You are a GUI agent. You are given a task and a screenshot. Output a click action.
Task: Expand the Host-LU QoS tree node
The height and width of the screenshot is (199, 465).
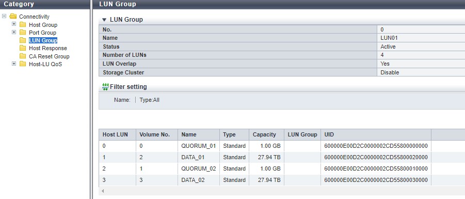(x=14, y=64)
